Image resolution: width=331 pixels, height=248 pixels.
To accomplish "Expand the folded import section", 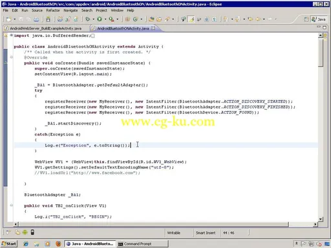I will click(x=11, y=36).
